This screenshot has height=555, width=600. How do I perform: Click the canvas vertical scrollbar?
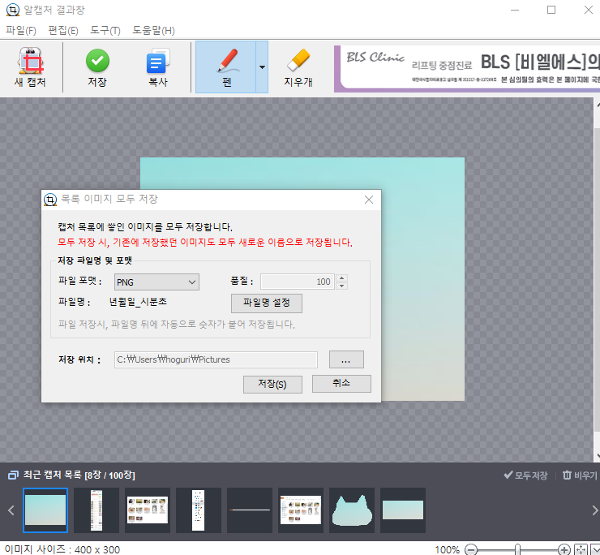pyautogui.click(x=597, y=280)
